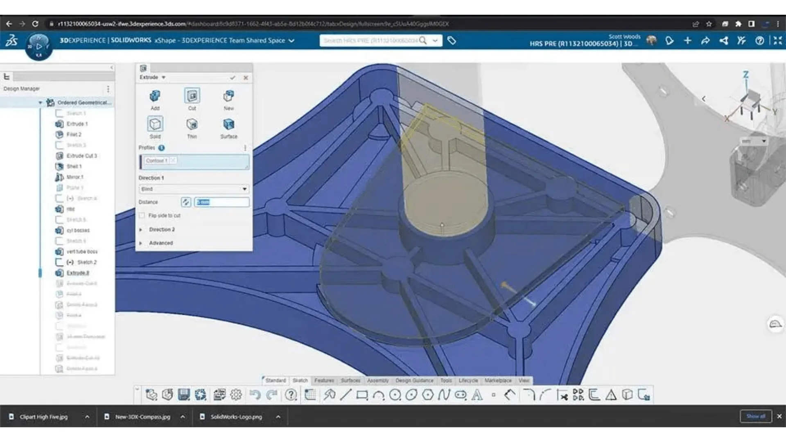Expand the Direction 2 section

click(x=140, y=230)
